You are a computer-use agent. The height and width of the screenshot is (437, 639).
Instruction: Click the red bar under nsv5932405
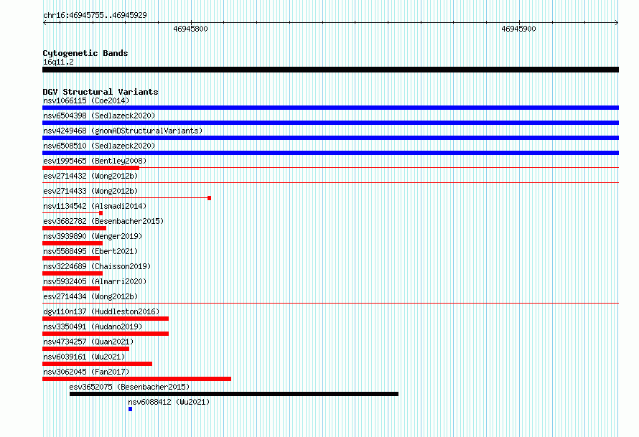tap(71, 288)
